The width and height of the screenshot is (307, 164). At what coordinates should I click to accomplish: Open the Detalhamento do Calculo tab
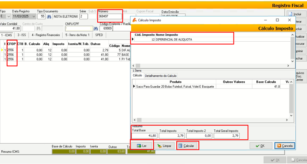coord(160,76)
